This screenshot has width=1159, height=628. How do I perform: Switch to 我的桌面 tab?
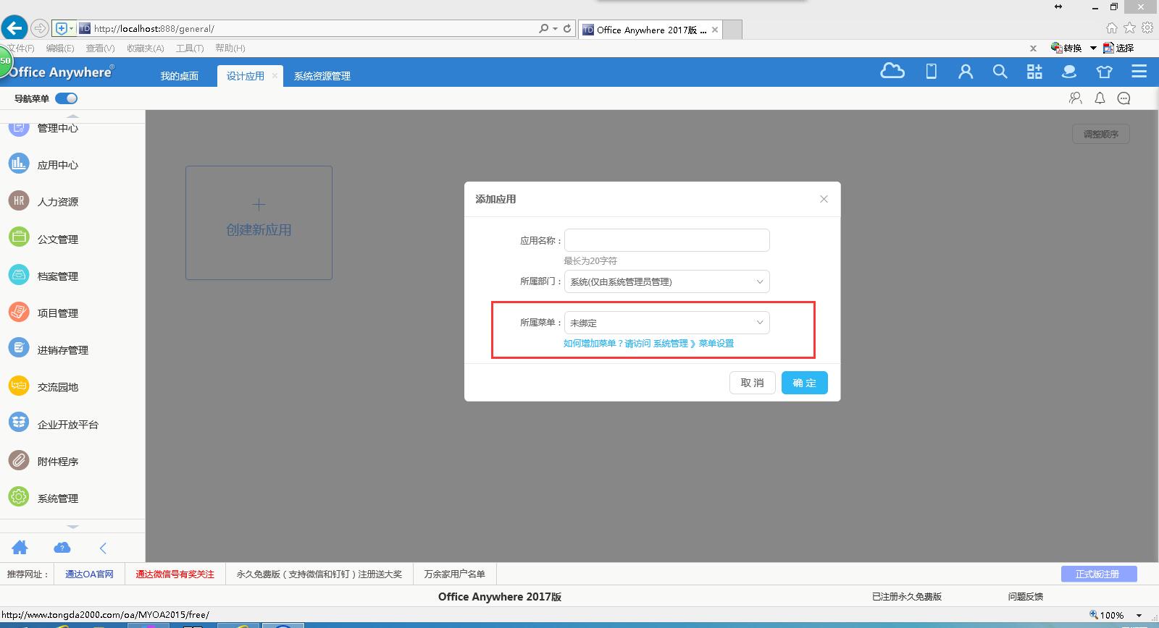pyautogui.click(x=180, y=76)
